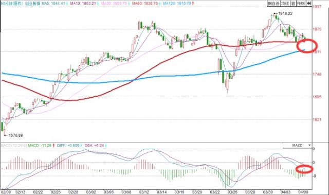This screenshot has height=195, width=329.
Task: Click the 02/13 date on time axis
Action: click(x=21, y=192)
